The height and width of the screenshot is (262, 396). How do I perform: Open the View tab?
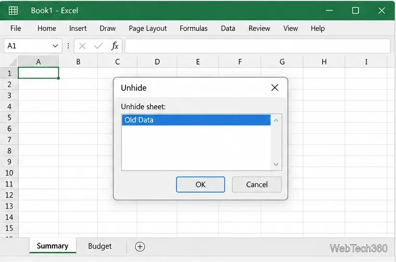coord(291,28)
